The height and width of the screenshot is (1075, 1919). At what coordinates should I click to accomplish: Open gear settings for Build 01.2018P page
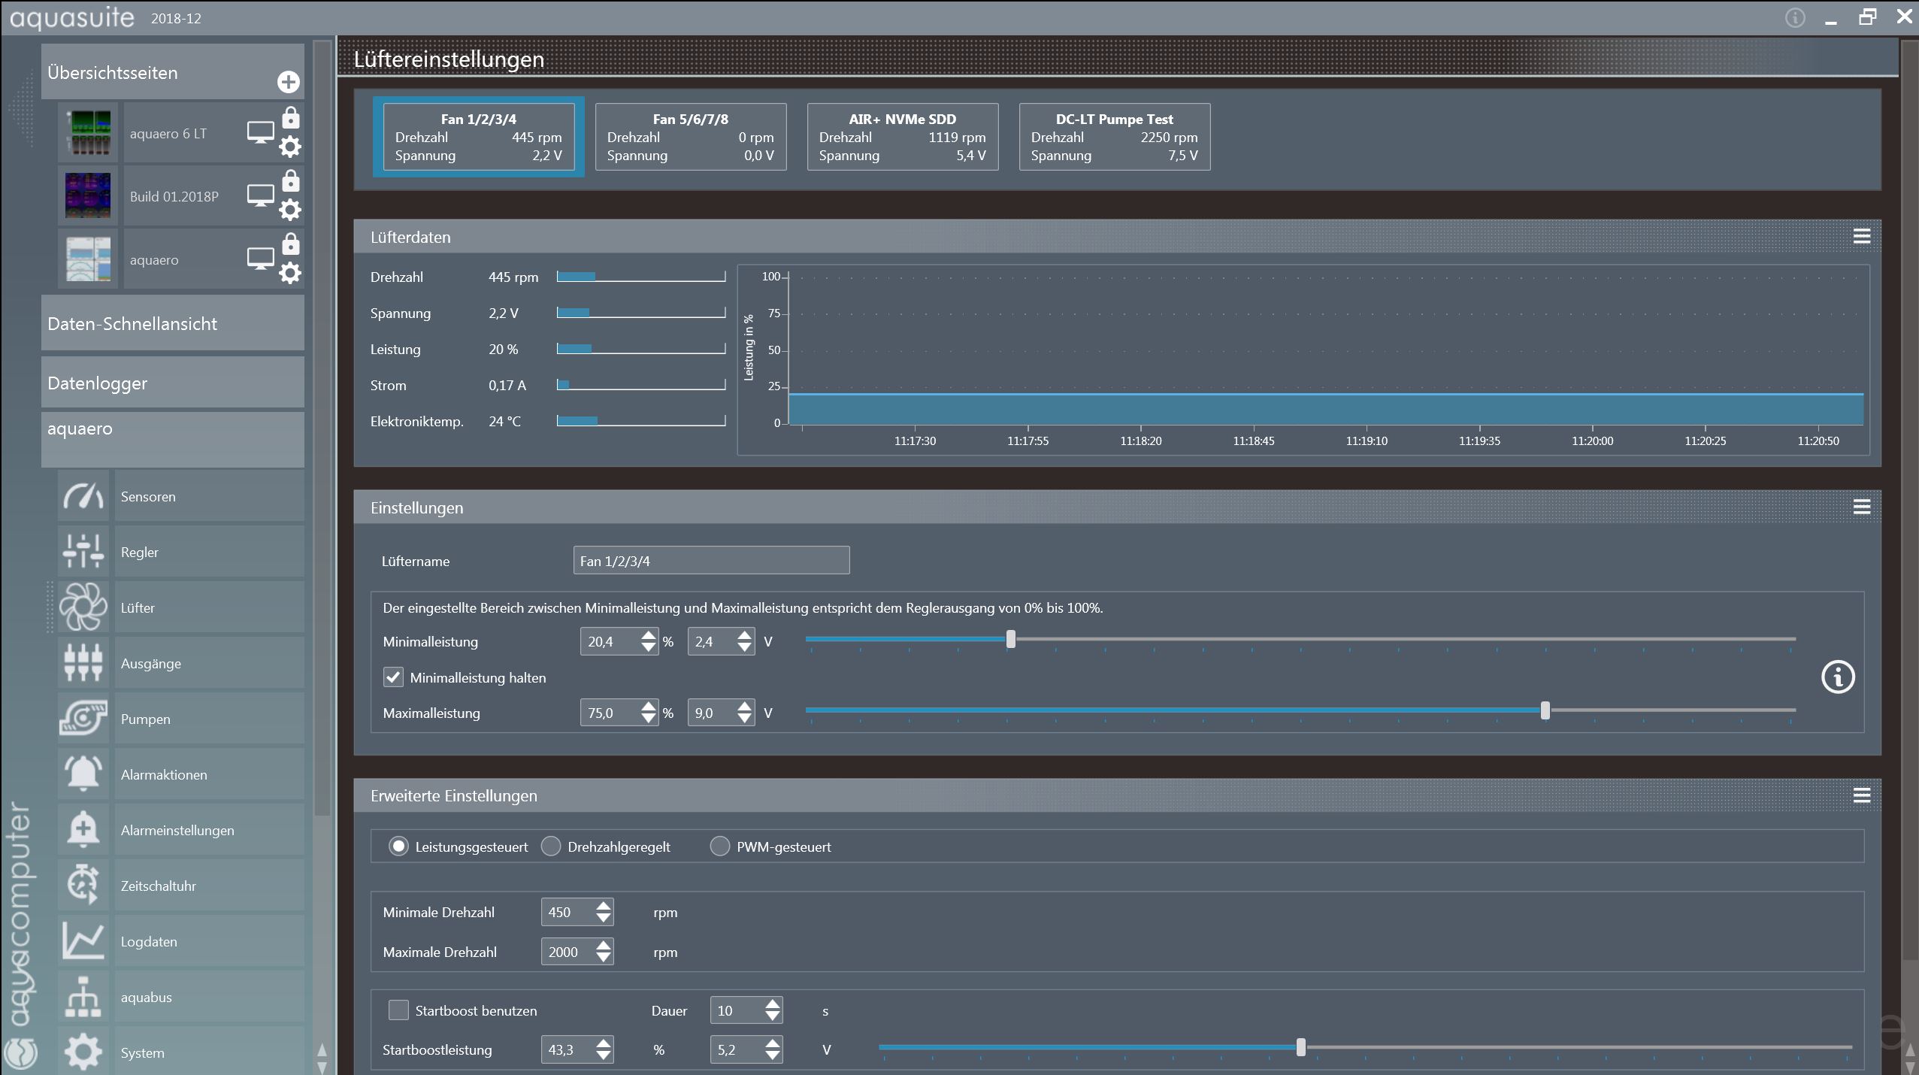click(290, 210)
